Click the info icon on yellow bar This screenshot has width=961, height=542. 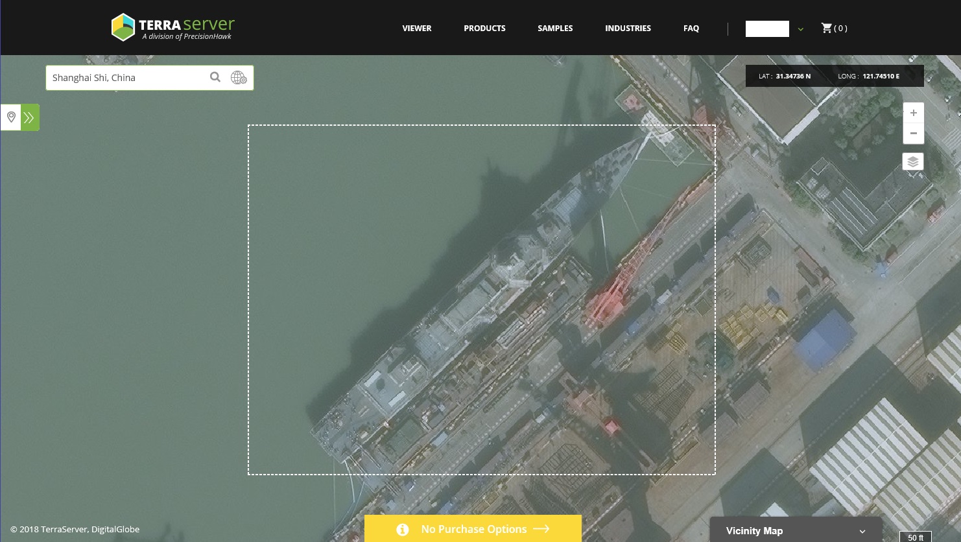403,530
